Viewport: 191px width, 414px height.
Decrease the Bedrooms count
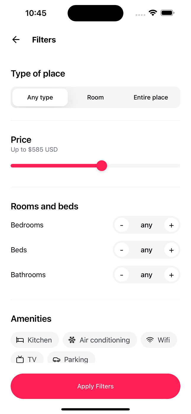click(x=122, y=225)
